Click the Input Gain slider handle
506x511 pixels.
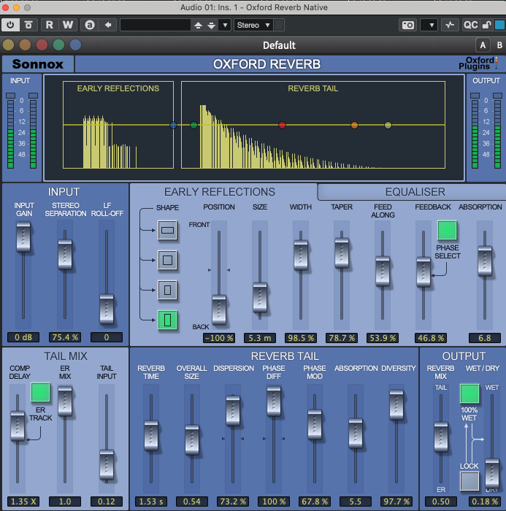point(23,237)
